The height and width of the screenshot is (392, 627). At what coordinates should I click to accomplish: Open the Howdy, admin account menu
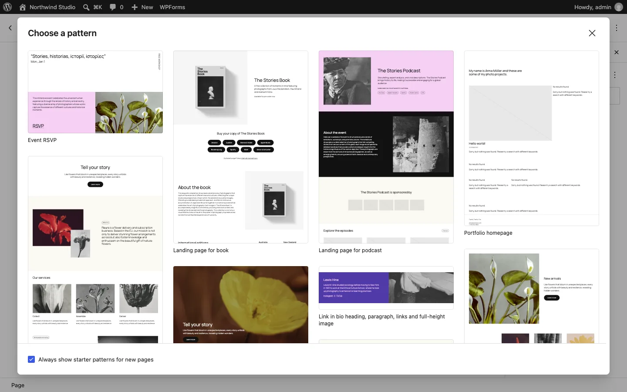click(x=598, y=7)
